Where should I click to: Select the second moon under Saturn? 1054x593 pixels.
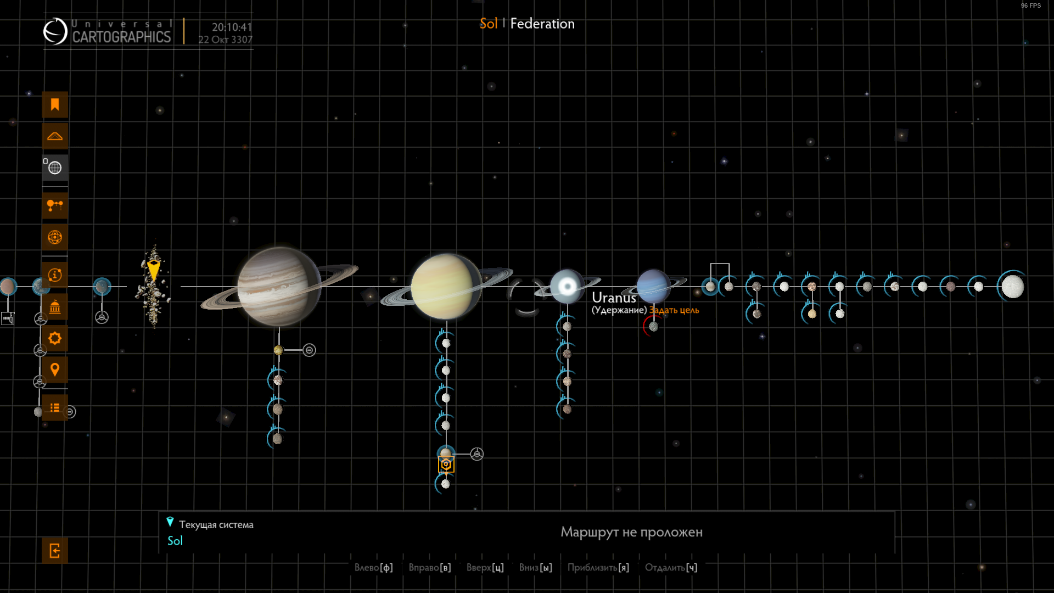(x=446, y=371)
